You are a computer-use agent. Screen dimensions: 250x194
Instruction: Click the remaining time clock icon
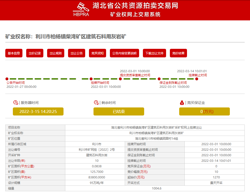tap(96, 103)
